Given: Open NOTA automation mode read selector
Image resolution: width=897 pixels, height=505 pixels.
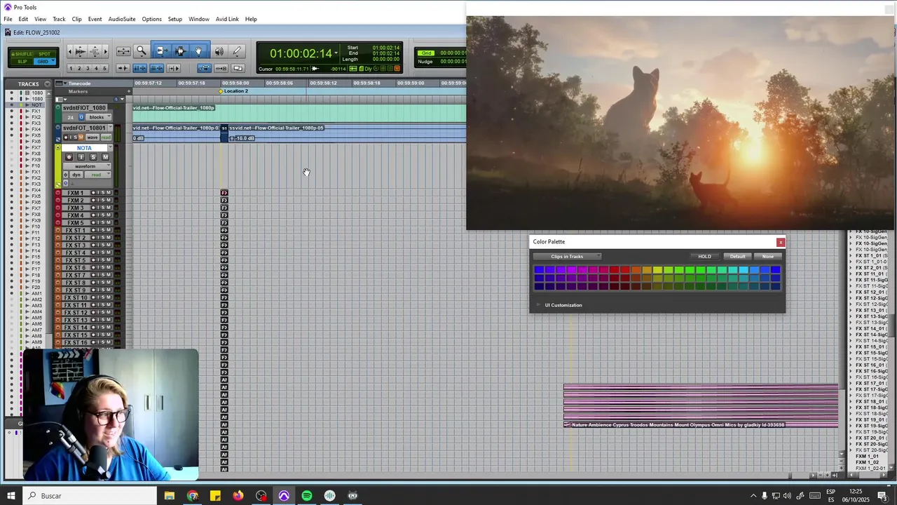Looking at the screenshot, I should [97, 175].
